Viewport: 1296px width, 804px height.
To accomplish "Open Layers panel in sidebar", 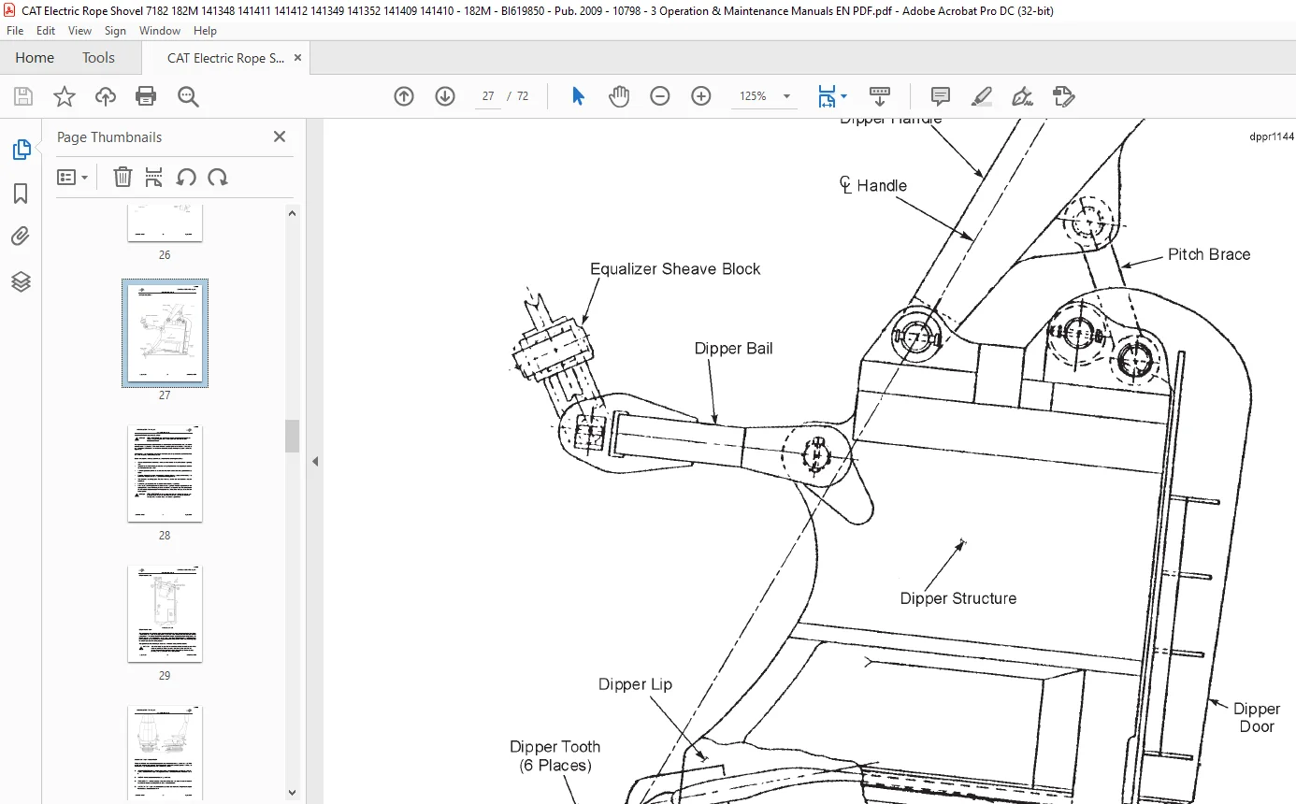I will [21, 281].
